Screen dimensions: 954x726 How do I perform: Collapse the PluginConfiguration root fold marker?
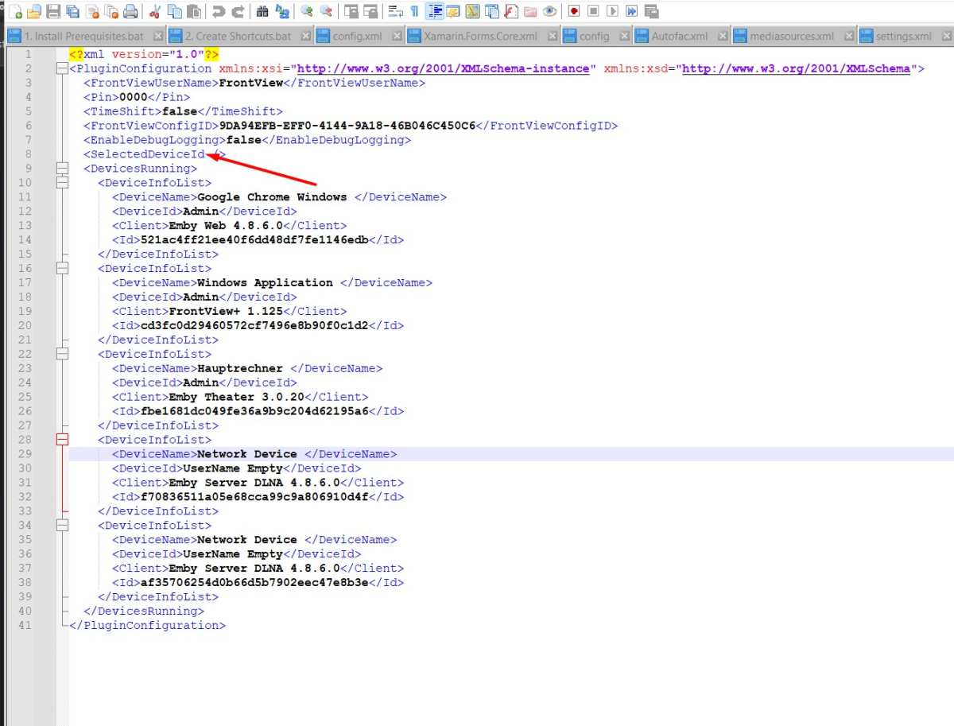62,68
